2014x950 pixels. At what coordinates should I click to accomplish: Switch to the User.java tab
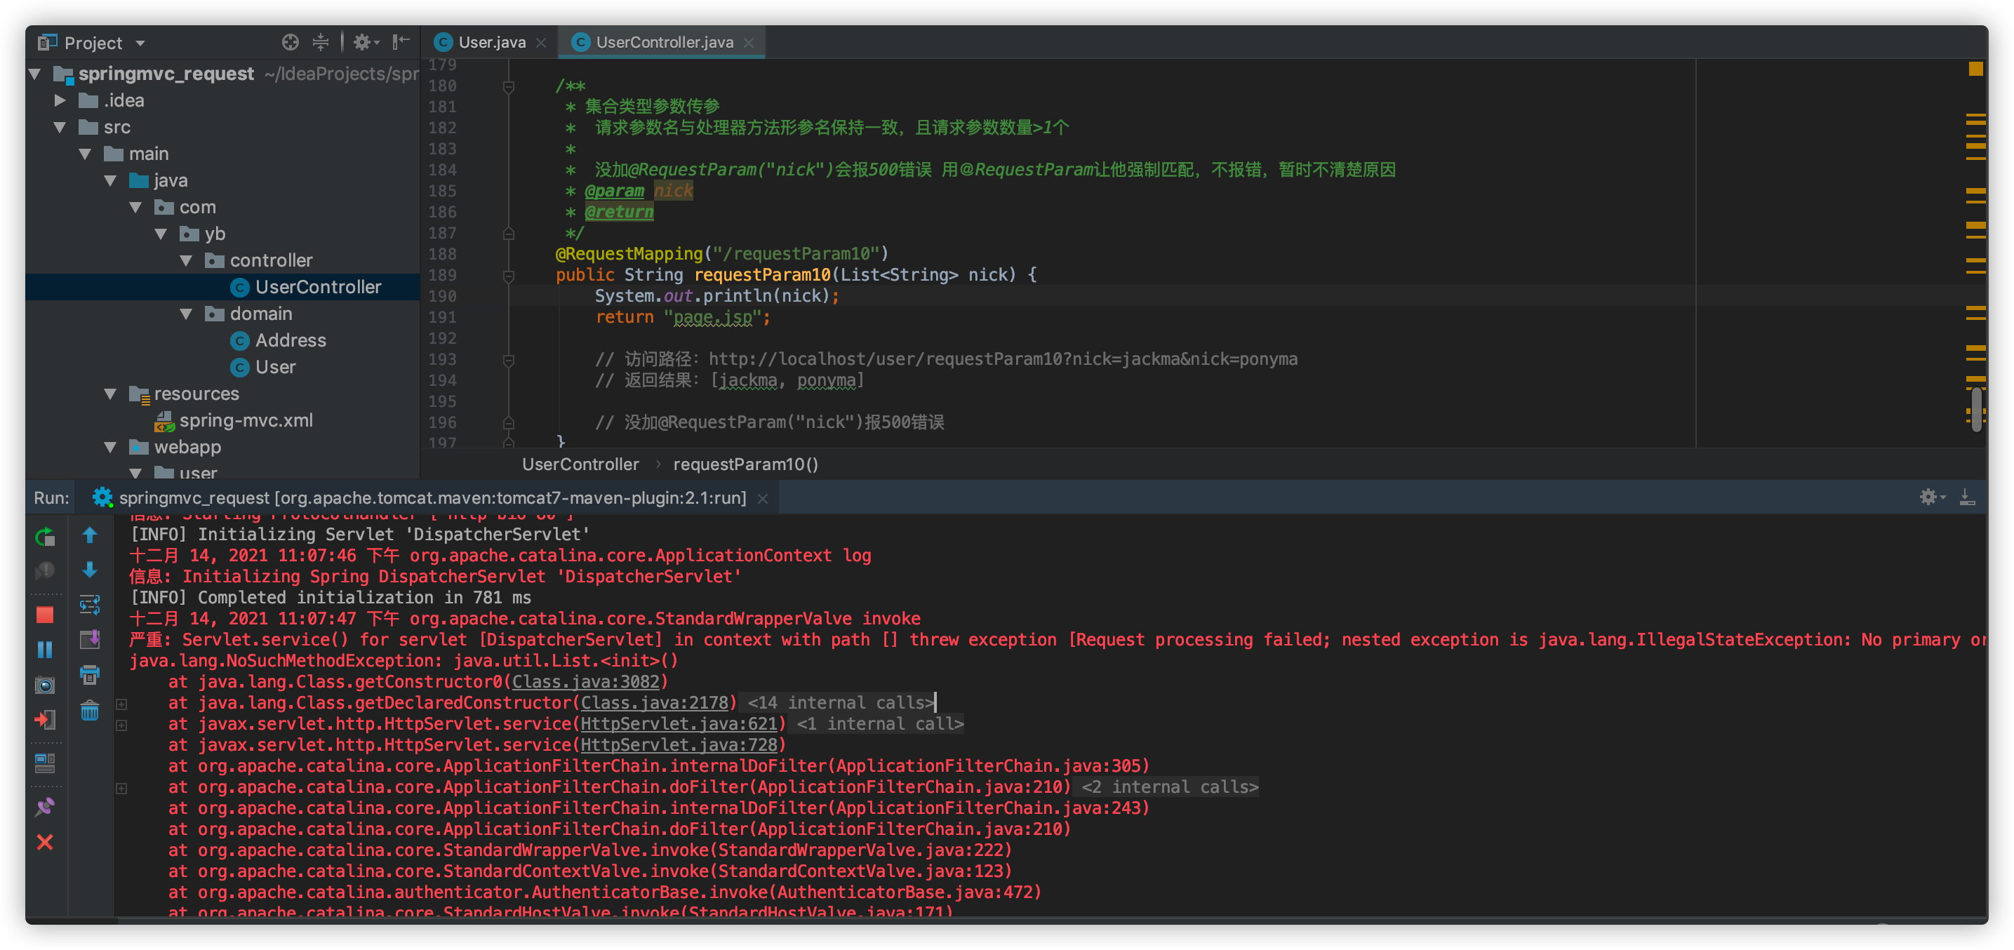click(491, 42)
